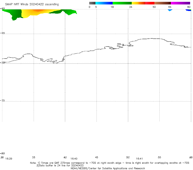
Task: Click the color bar label '5'
Action: pyautogui.click(x=96, y=7)
